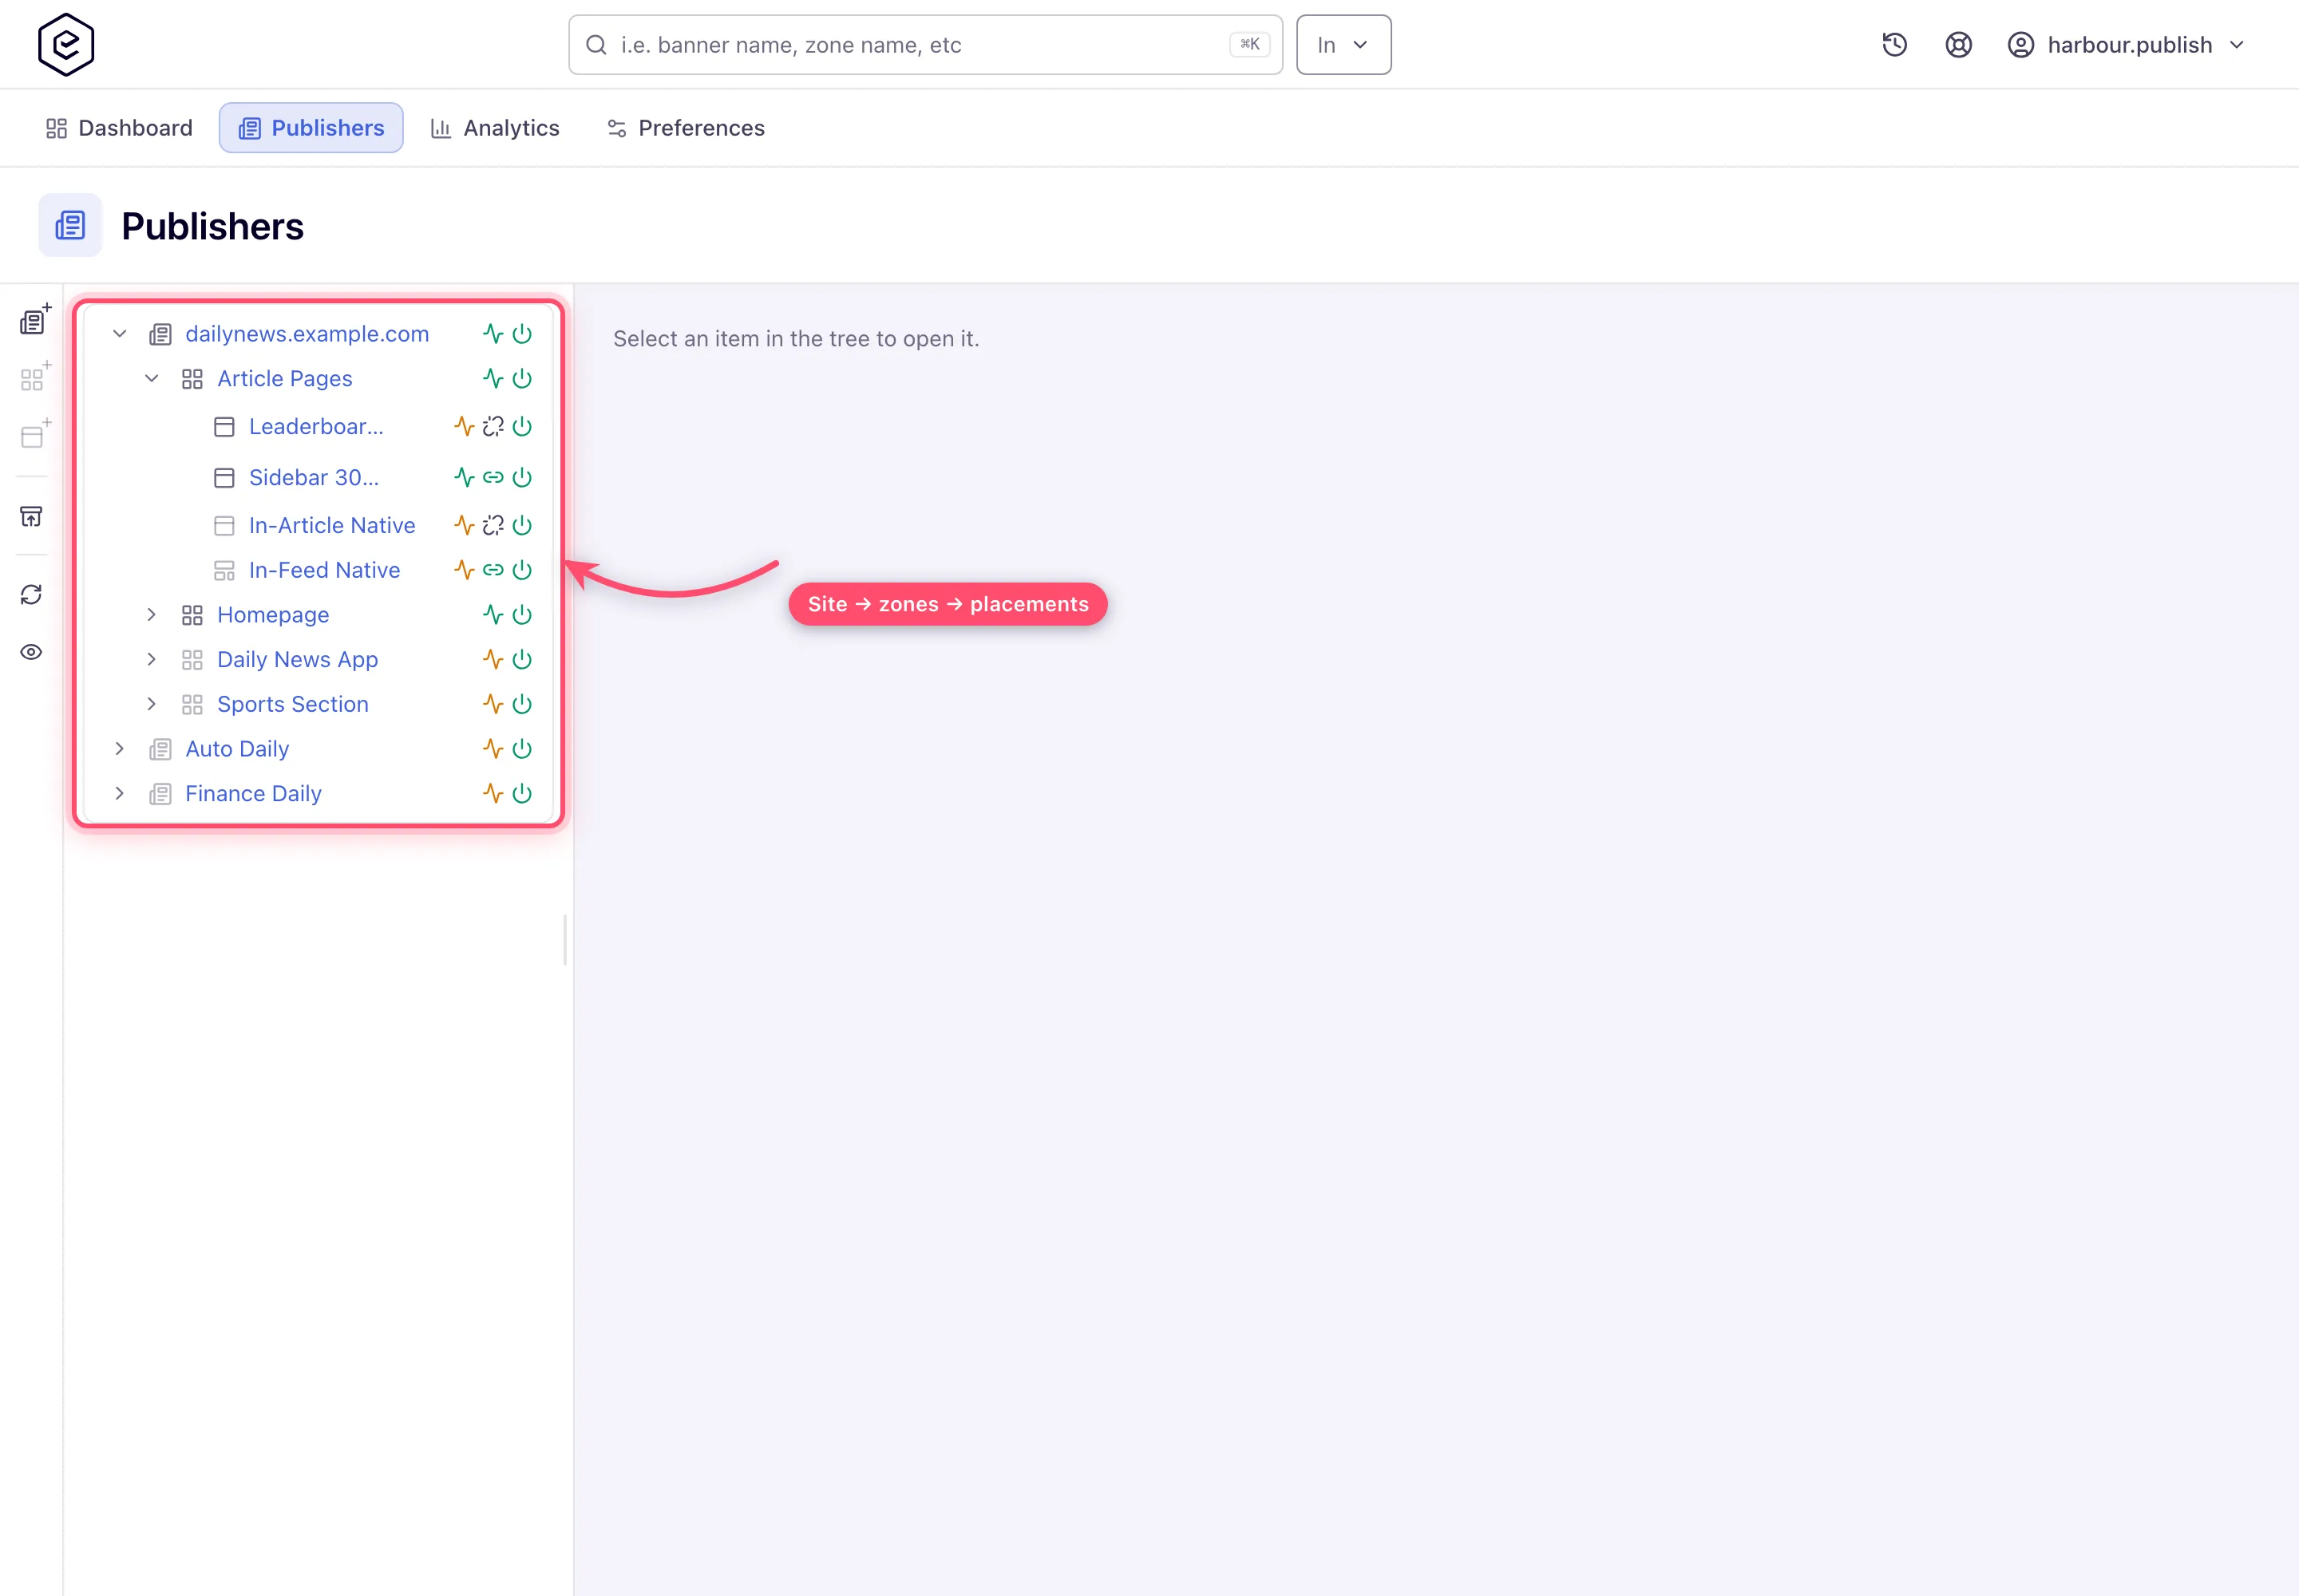
Task: Toggle power for Auto Daily site
Action: click(x=522, y=749)
